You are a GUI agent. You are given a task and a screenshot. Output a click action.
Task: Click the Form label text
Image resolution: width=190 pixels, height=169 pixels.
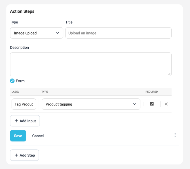point(20,81)
